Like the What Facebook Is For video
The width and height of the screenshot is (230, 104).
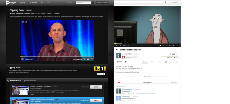(119, 62)
